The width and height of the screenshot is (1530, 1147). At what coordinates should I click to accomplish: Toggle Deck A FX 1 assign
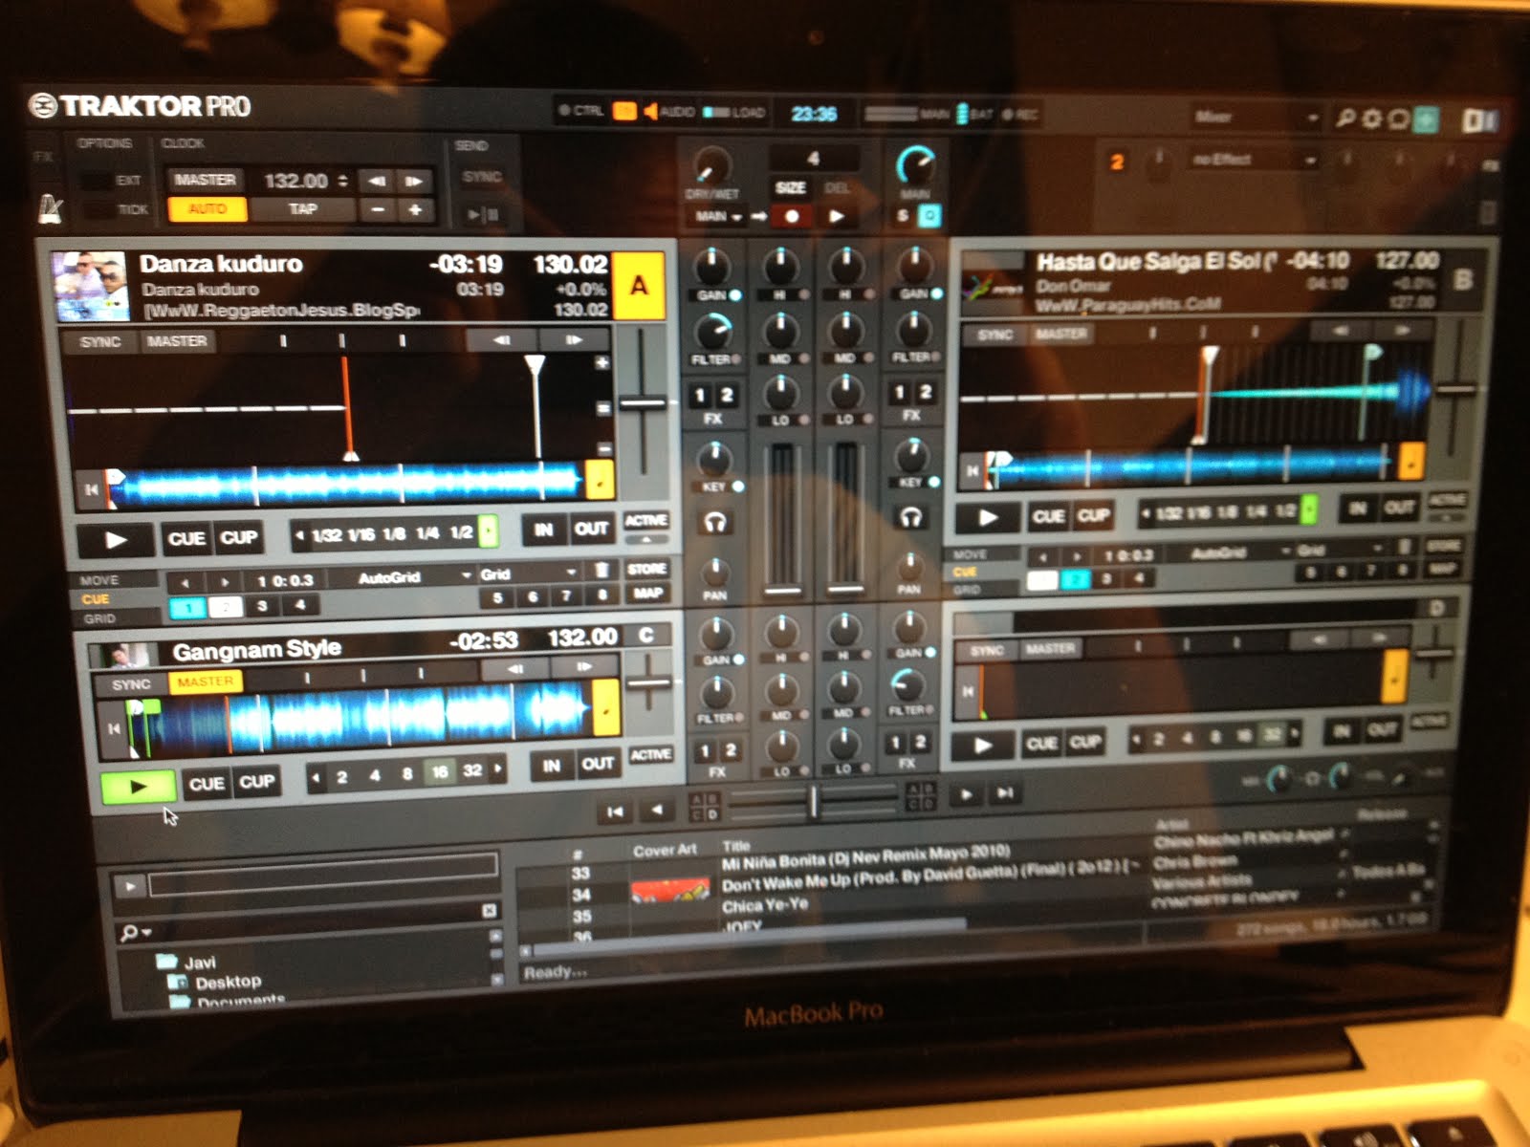click(x=699, y=395)
